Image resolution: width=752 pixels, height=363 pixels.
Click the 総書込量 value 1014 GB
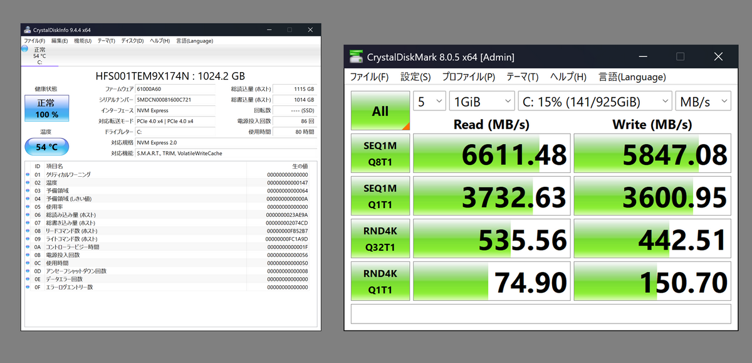pyautogui.click(x=295, y=100)
